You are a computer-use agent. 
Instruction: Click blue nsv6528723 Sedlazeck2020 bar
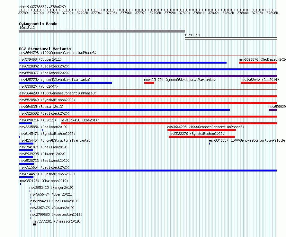point(26,164)
